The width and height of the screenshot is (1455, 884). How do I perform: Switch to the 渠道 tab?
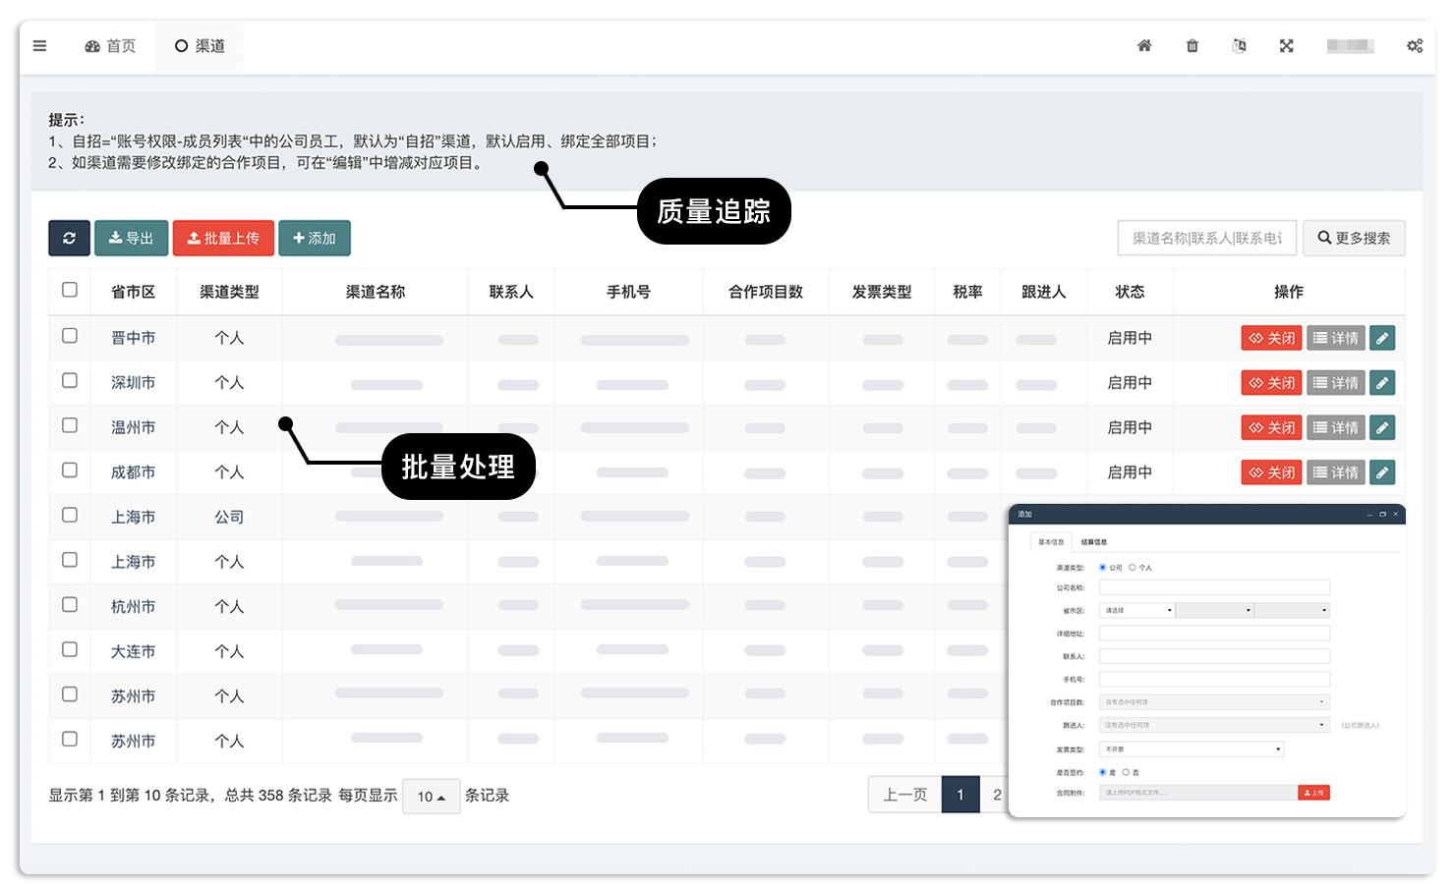pos(200,46)
